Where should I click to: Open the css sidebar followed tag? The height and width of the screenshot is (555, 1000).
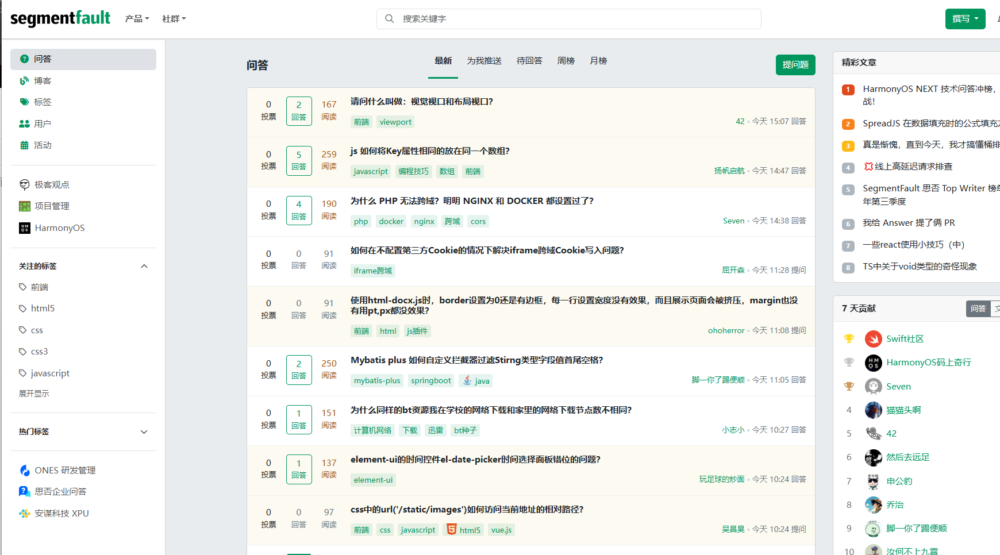(x=37, y=330)
